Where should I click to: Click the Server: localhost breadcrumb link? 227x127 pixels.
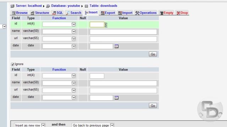pos(29,6)
